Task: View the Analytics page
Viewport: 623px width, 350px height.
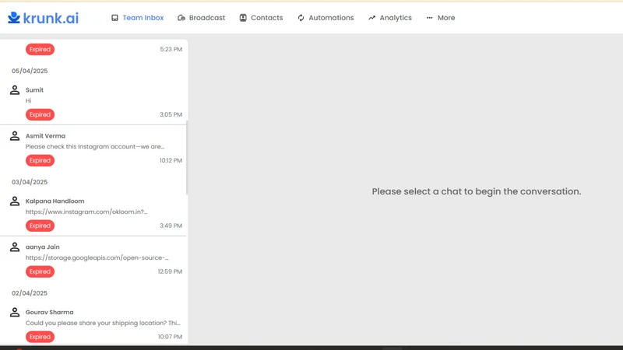Action: pyautogui.click(x=390, y=18)
